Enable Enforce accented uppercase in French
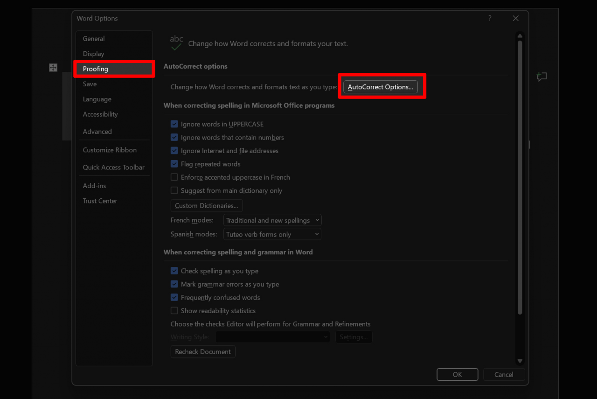The image size is (597, 399). [174, 177]
